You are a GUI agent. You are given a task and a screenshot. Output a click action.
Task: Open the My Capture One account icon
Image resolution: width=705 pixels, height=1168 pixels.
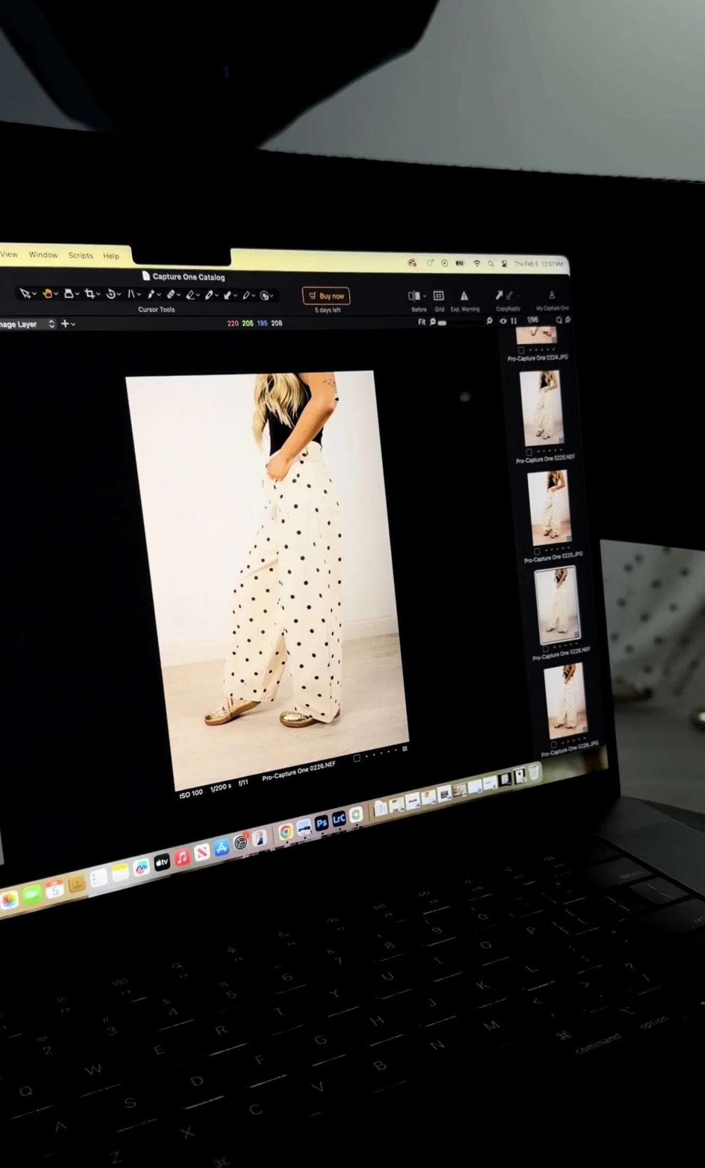pos(552,295)
